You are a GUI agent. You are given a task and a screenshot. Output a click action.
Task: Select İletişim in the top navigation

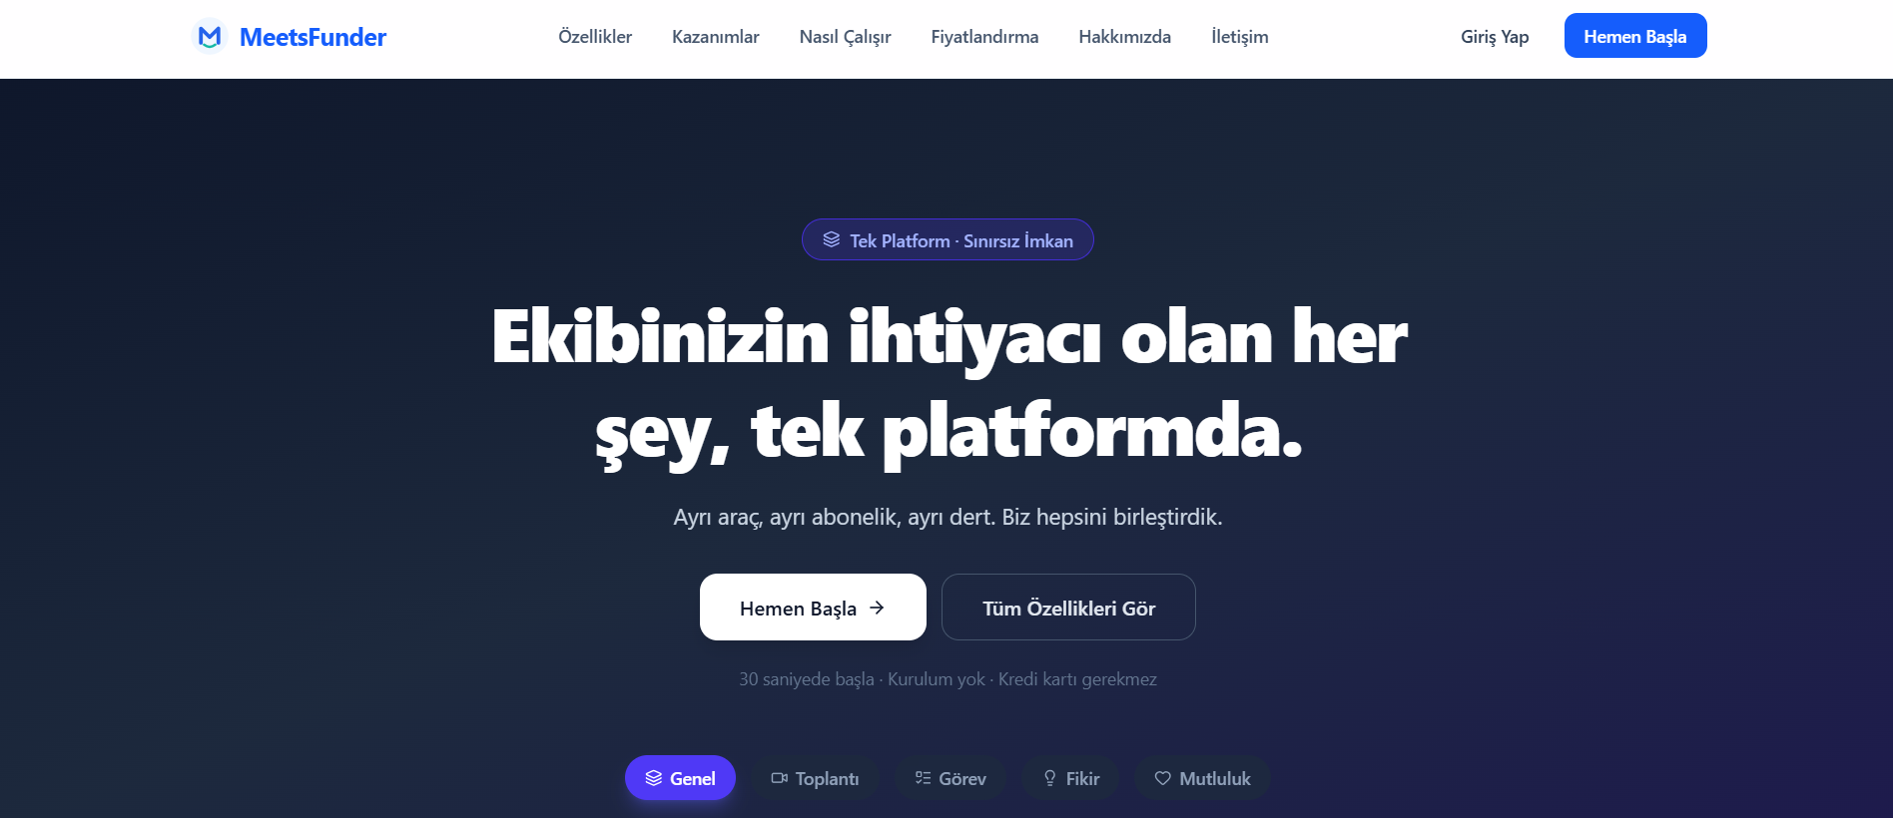tap(1239, 37)
